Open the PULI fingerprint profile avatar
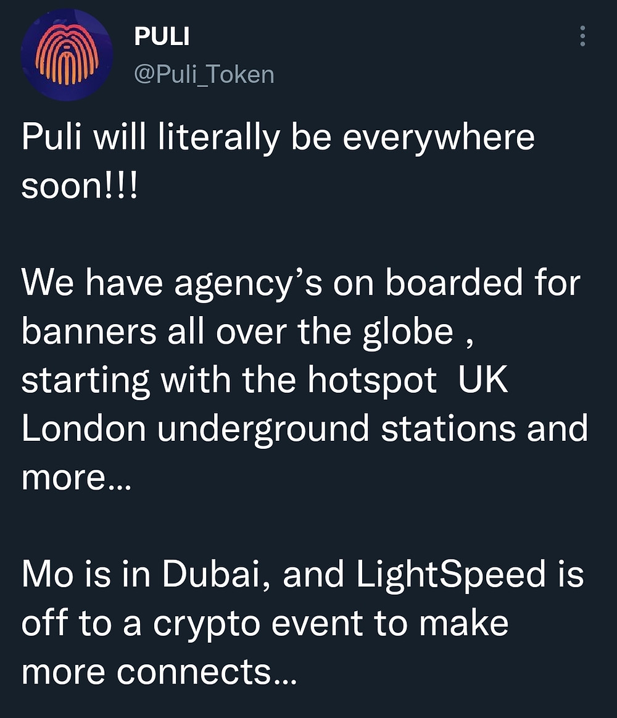 point(67,55)
